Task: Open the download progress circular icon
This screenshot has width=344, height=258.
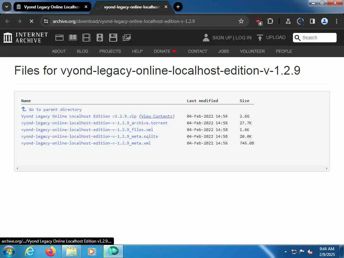Action: point(300,21)
